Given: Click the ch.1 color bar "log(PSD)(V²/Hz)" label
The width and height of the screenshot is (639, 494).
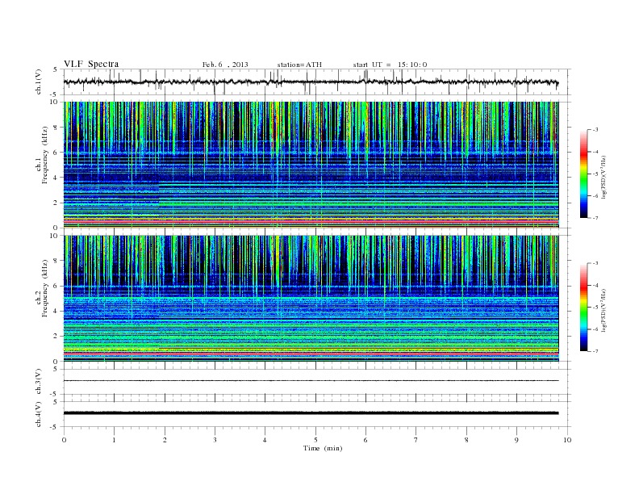Looking at the screenshot, I should tap(604, 177).
